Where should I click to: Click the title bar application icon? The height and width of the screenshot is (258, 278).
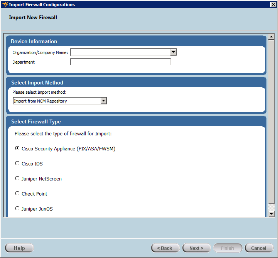click(x=5, y=4)
